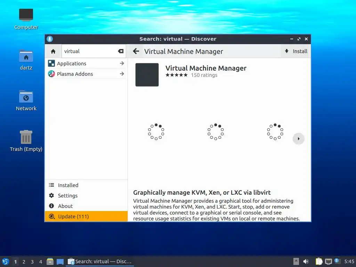
Task: Click the About info icon
Action: [51, 206]
